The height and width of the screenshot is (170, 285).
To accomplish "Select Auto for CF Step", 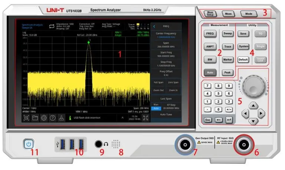I will click(x=156, y=108).
